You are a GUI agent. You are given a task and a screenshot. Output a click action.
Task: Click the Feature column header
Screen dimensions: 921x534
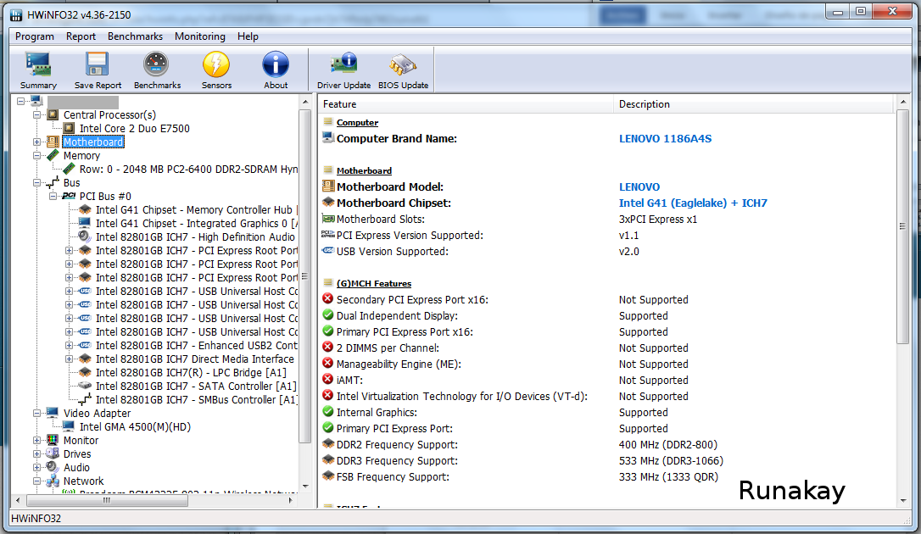(466, 104)
